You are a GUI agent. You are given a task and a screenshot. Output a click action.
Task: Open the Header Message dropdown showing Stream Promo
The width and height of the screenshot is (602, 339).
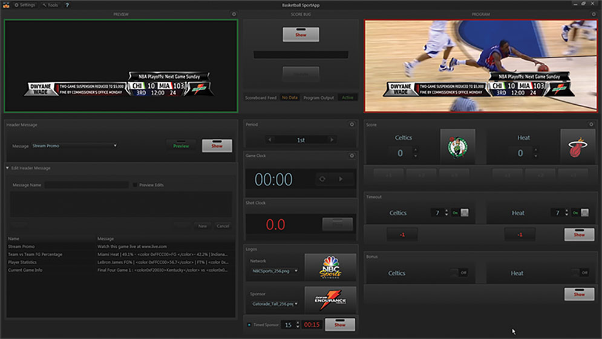(x=74, y=146)
